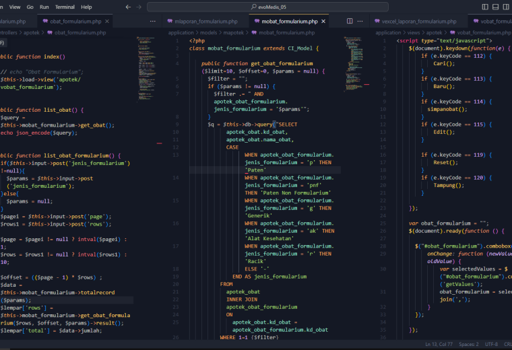Toggle the primary side bar layout icon
The height and width of the screenshot is (350, 512).
485,7
